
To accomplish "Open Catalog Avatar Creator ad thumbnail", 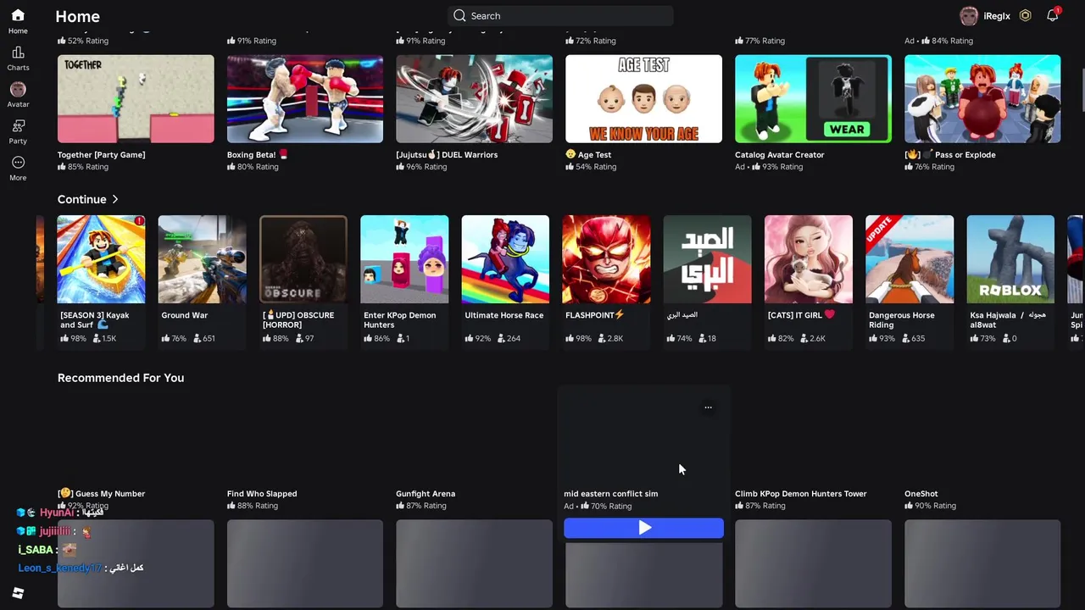I will [813, 99].
